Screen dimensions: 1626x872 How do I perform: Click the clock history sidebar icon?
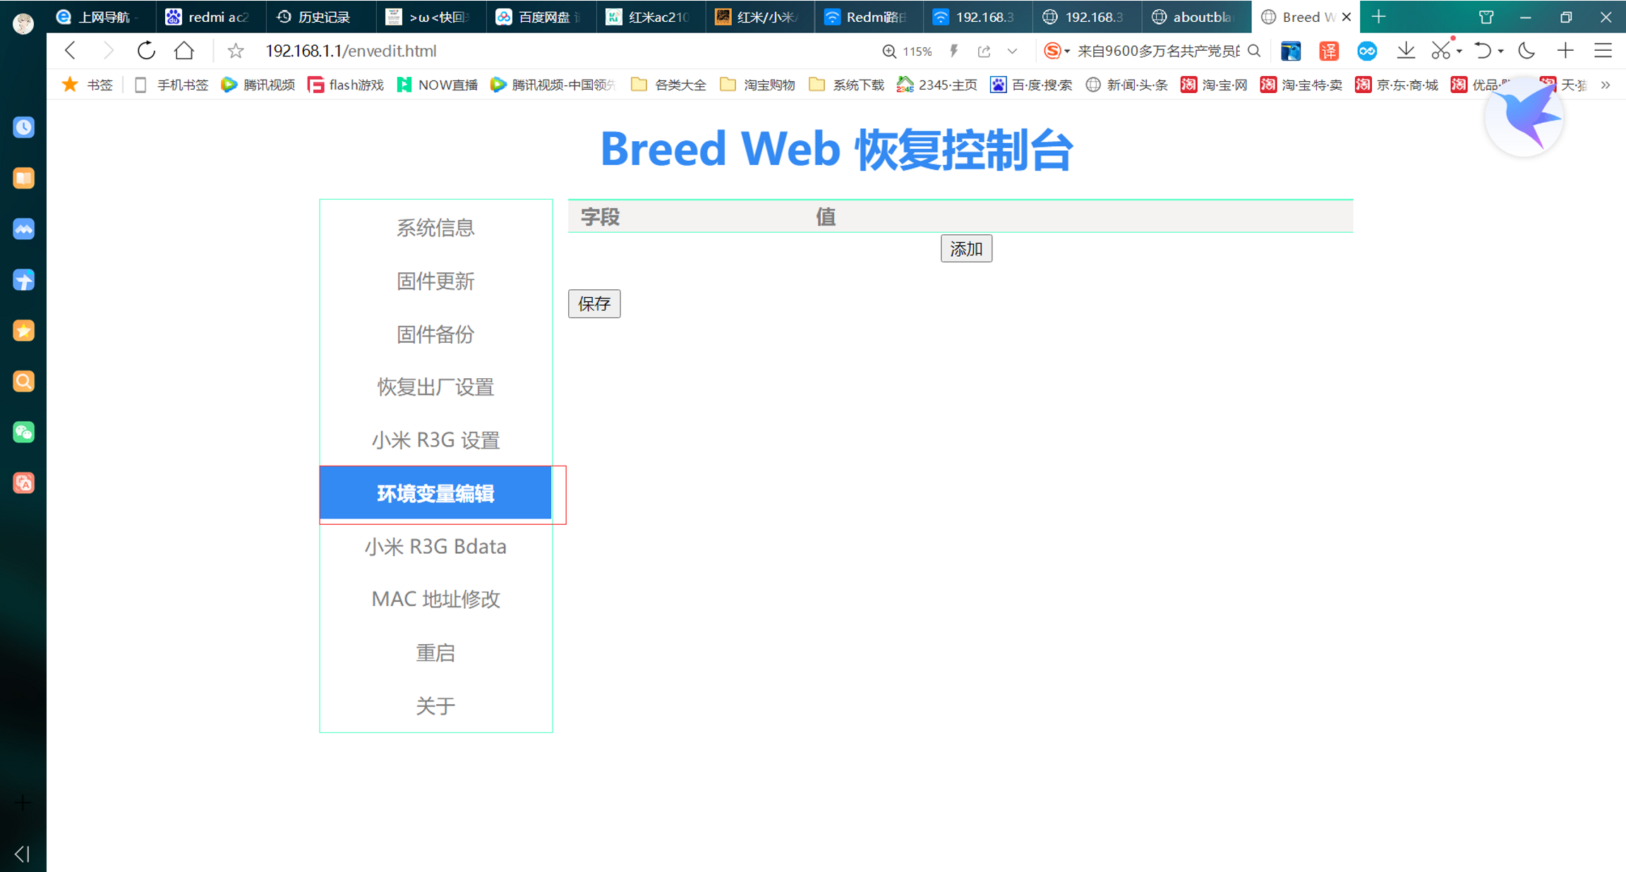23,128
